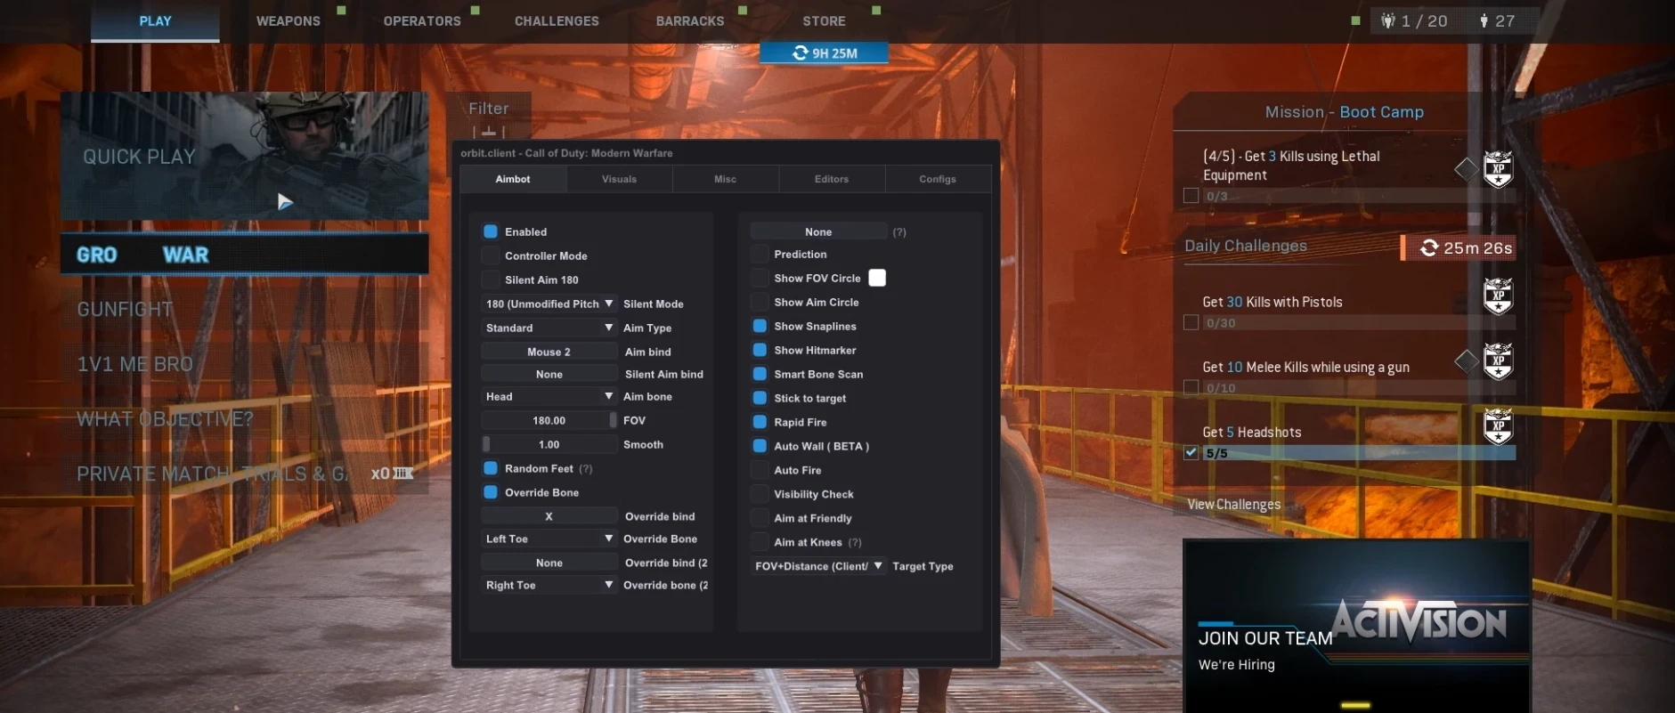Image resolution: width=1675 pixels, height=713 pixels.
Task: Click the Override bind (2 None button
Action: (549, 563)
